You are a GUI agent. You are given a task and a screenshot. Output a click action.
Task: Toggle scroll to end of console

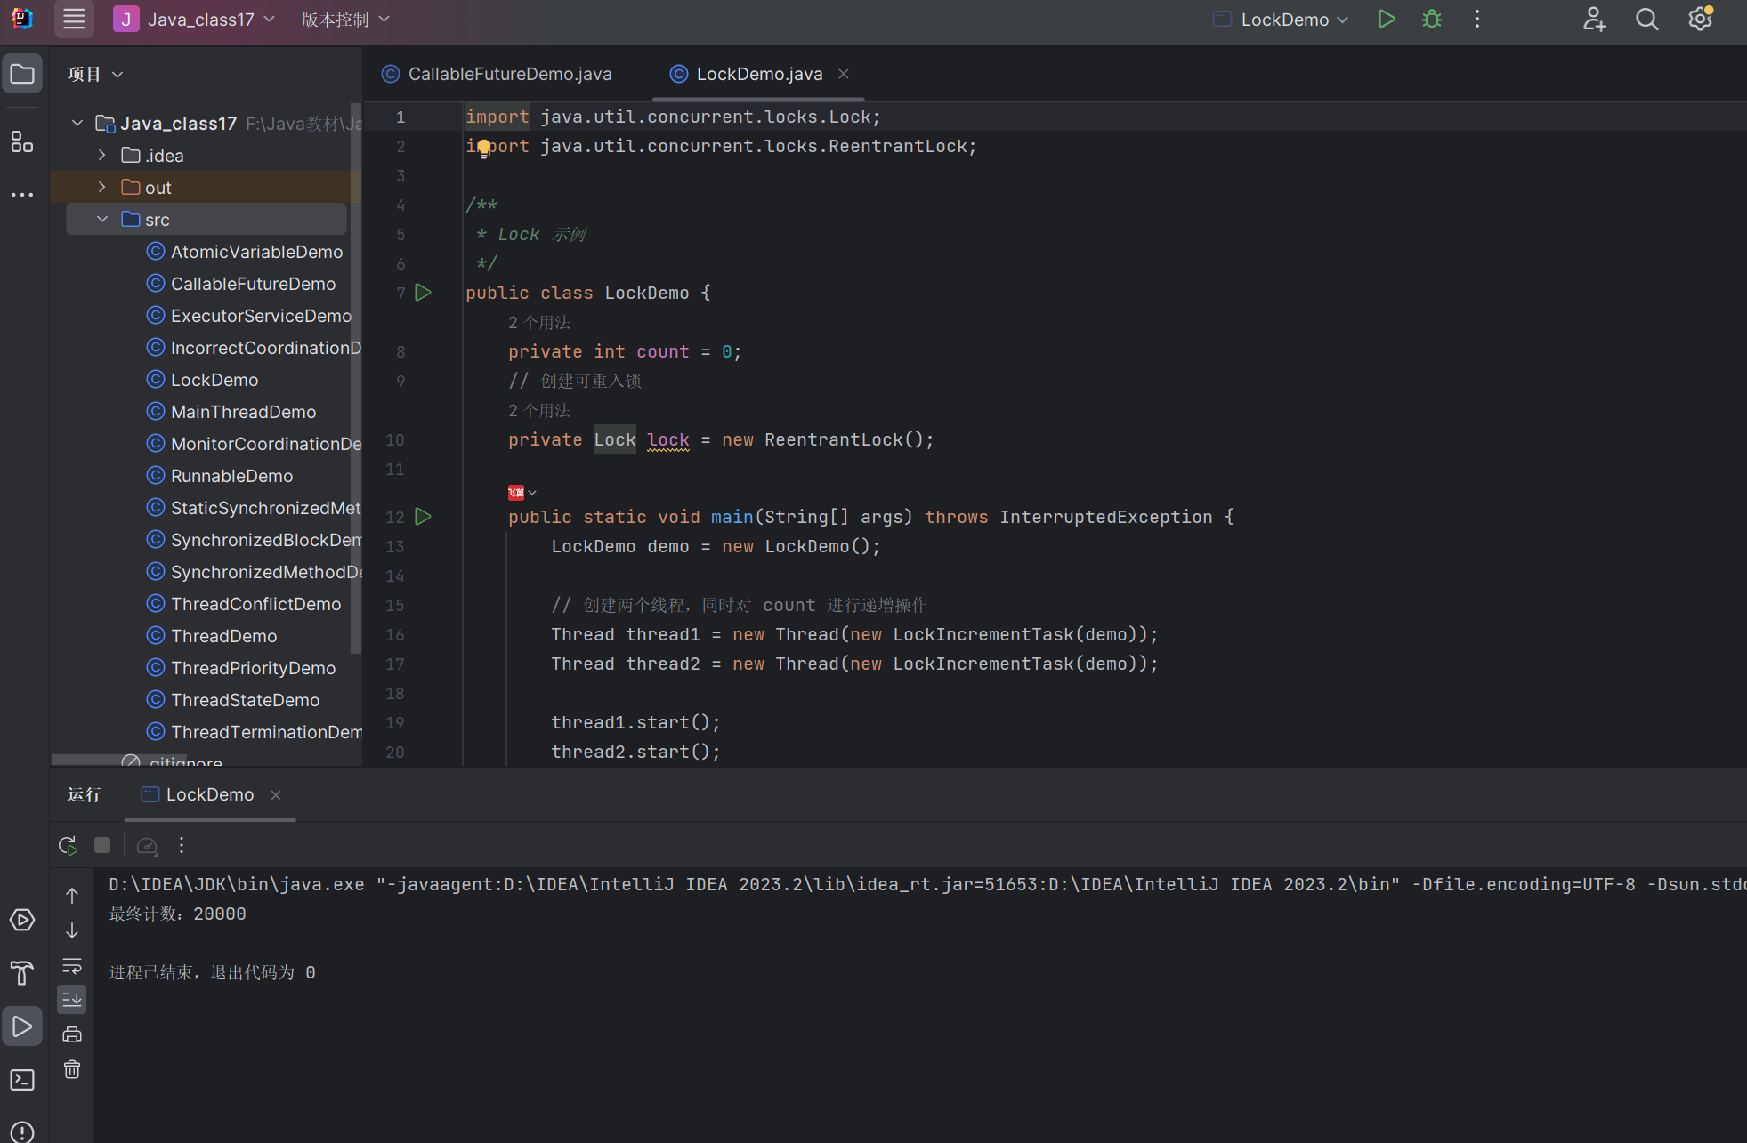coord(72,1000)
